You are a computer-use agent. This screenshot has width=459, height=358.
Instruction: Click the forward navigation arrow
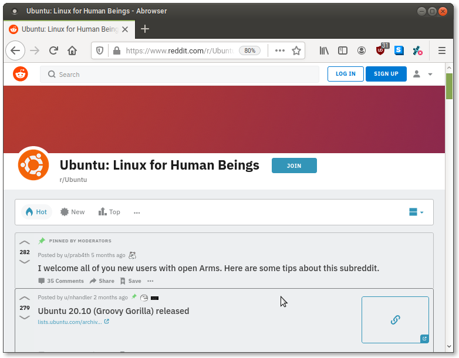click(35, 50)
